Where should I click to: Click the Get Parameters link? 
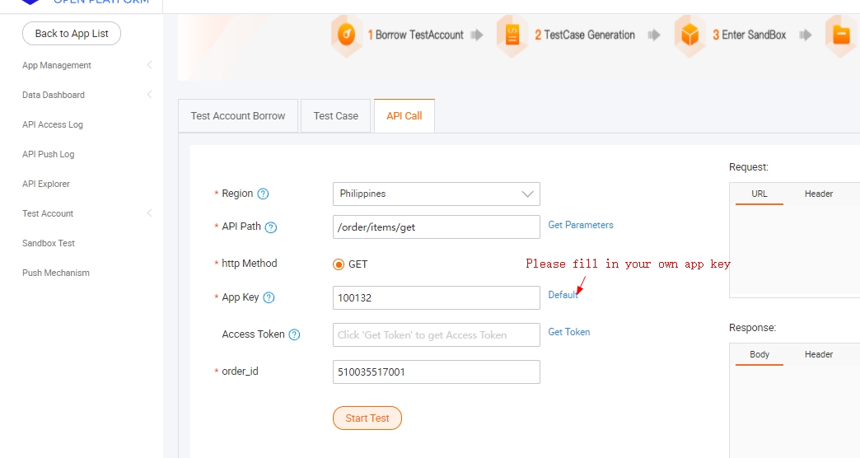point(581,225)
